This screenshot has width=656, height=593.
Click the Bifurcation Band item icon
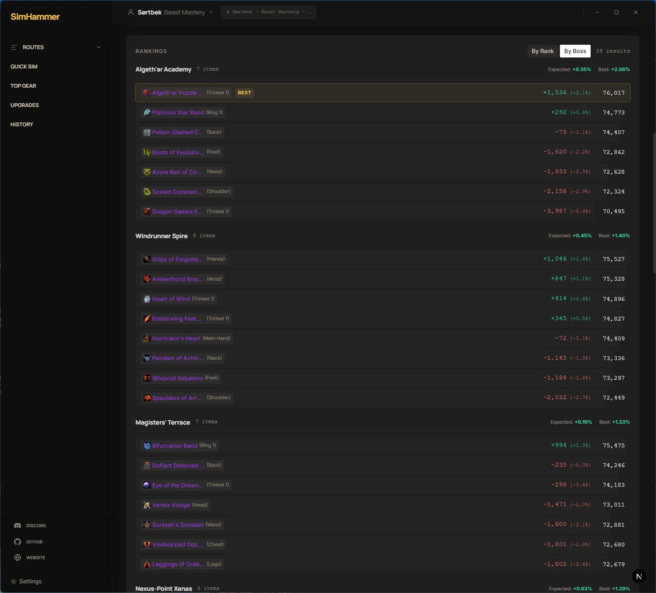click(x=147, y=446)
